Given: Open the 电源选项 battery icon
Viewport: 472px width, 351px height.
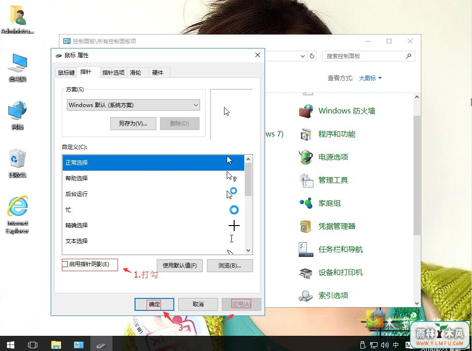Looking at the screenshot, I should tap(306, 157).
